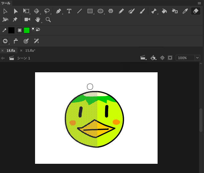
Task: Toggle the eraser Faucet option
Action: pyautogui.click(x=16, y=41)
